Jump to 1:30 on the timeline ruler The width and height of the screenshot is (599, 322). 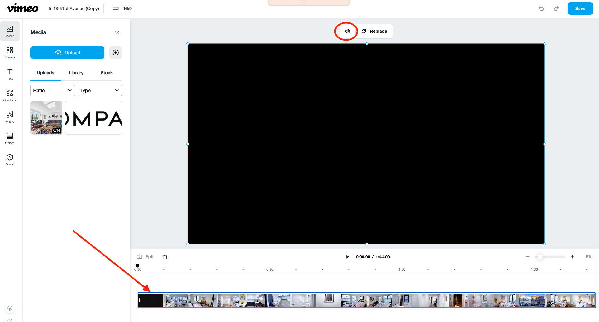coord(534,269)
